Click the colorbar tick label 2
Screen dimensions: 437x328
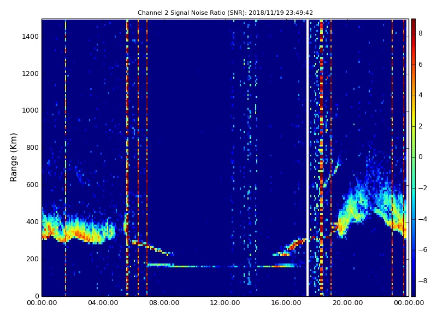tap(421, 126)
